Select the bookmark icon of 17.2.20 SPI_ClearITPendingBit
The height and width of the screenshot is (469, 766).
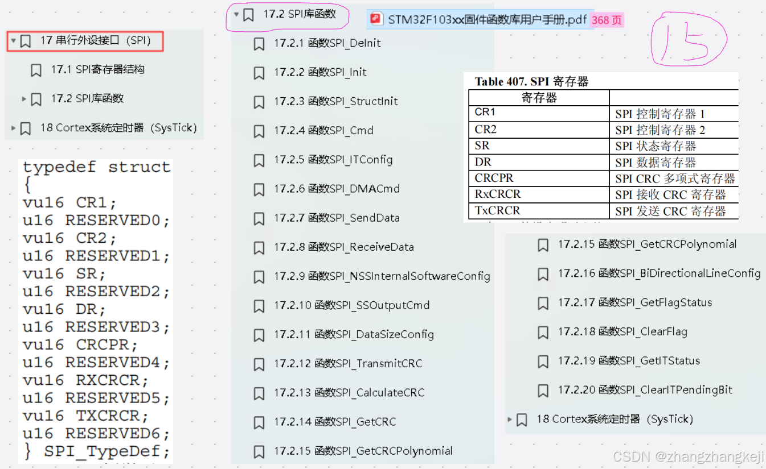tap(543, 391)
